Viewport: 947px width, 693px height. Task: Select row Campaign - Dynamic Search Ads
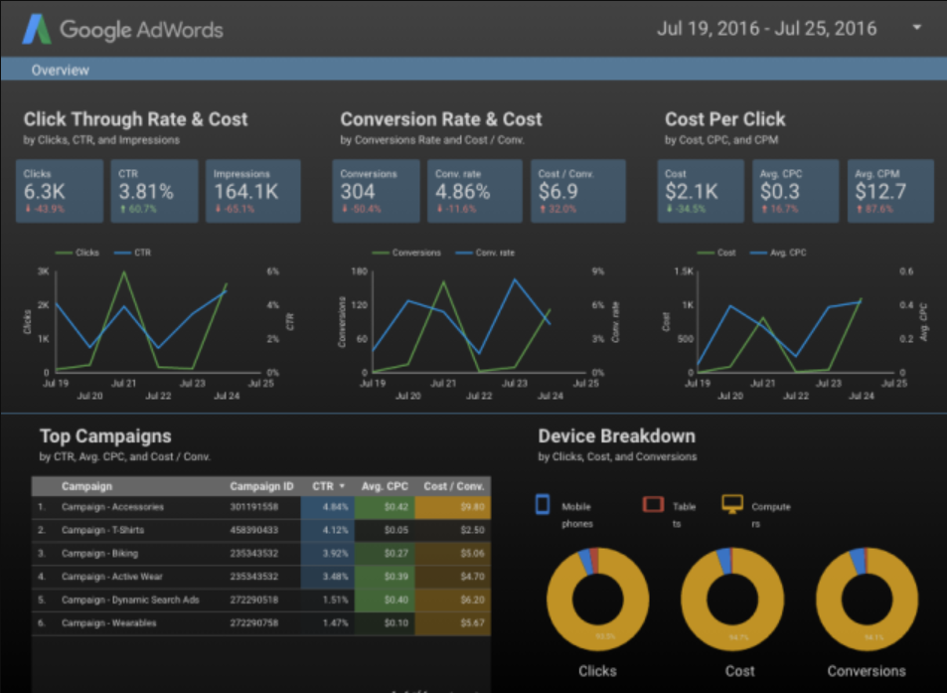pyautogui.click(x=261, y=600)
